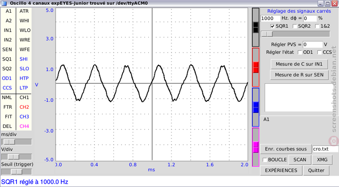
Task: Open EXPÉRIENCES button
Action: pyautogui.click(x=281, y=170)
